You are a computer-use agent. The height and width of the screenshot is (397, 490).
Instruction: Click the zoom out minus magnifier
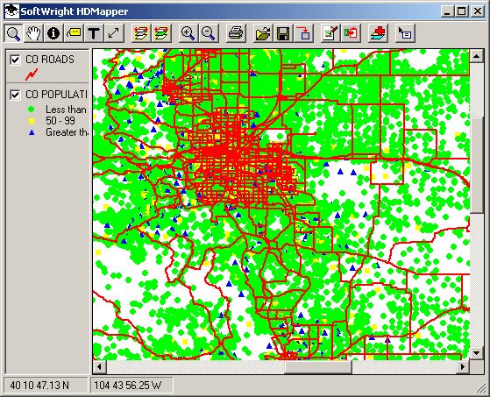pos(208,33)
